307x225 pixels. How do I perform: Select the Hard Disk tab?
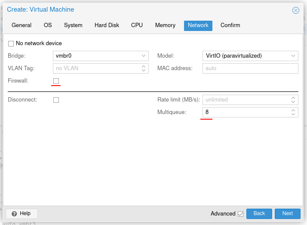(107, 25)
